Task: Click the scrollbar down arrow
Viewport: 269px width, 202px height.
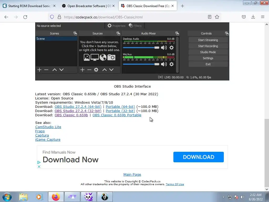Action: [x=267, y=189]
